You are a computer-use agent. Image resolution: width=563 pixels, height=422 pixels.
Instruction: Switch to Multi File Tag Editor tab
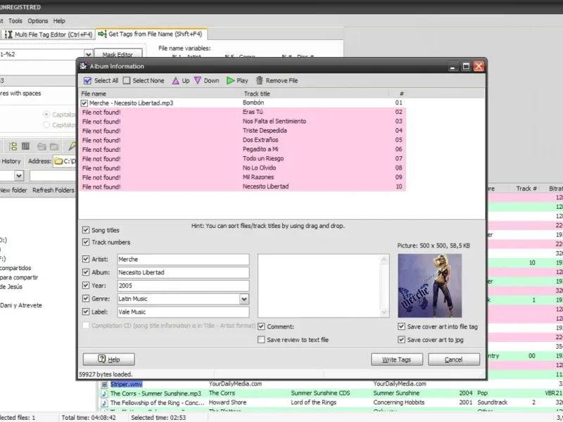pyautogui.click(x=49, y=34)
